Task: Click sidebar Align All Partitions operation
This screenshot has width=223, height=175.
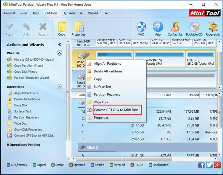Action: tap(26, 93)
